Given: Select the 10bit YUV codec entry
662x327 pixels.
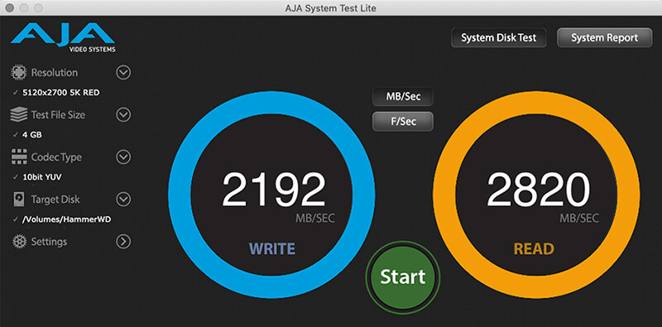Looking at the screenshot, I should pyautogui.click(x=42, y=177).
